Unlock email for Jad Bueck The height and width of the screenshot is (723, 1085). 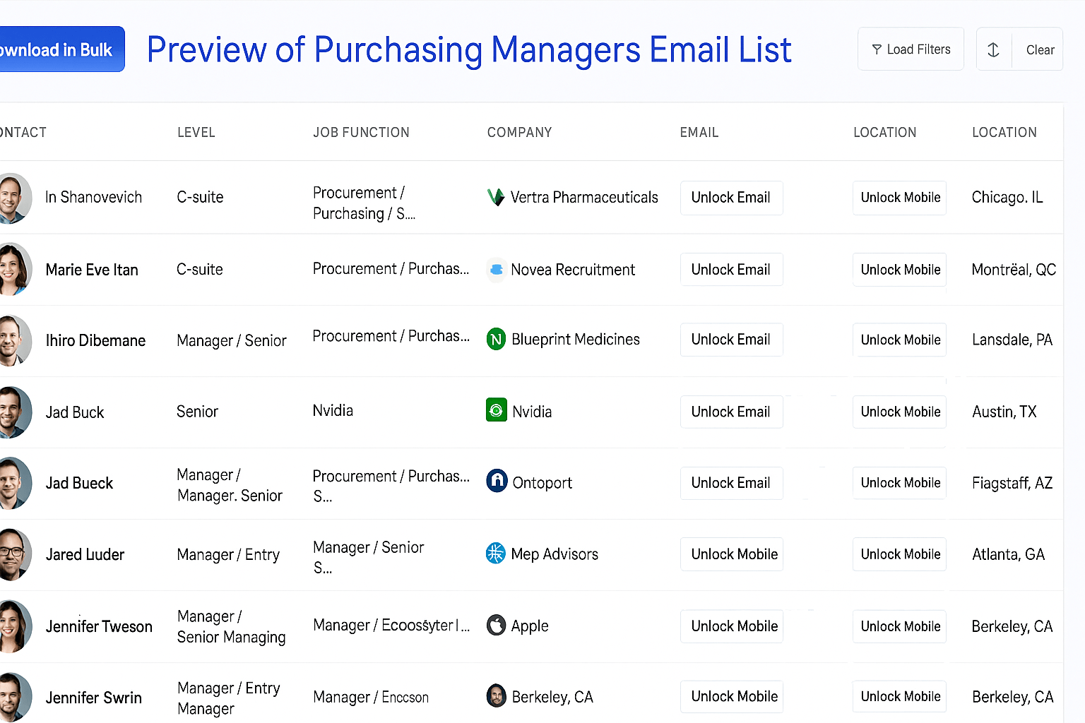(x=731, y=483)
